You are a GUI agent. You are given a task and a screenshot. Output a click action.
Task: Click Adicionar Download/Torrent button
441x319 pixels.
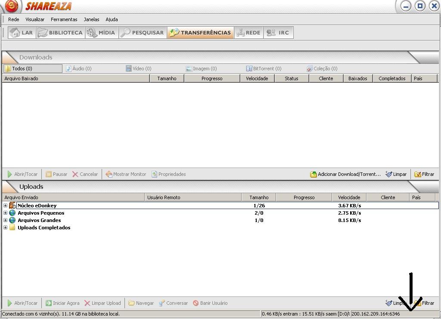(x=345, y=174)
